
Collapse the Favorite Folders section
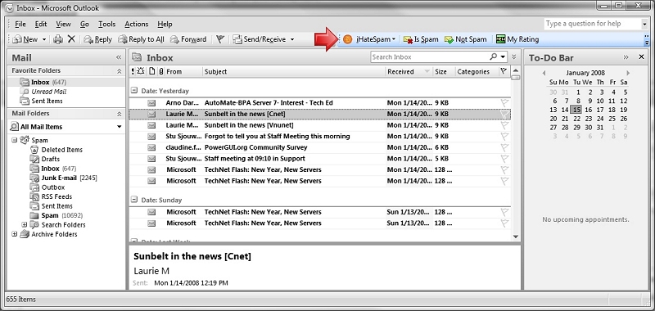coord(119,71)
